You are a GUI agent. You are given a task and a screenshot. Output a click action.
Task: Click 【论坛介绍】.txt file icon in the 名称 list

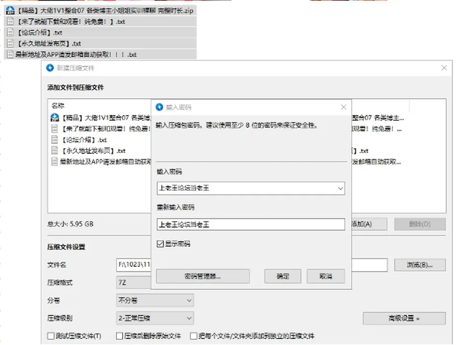coord(55,140)
